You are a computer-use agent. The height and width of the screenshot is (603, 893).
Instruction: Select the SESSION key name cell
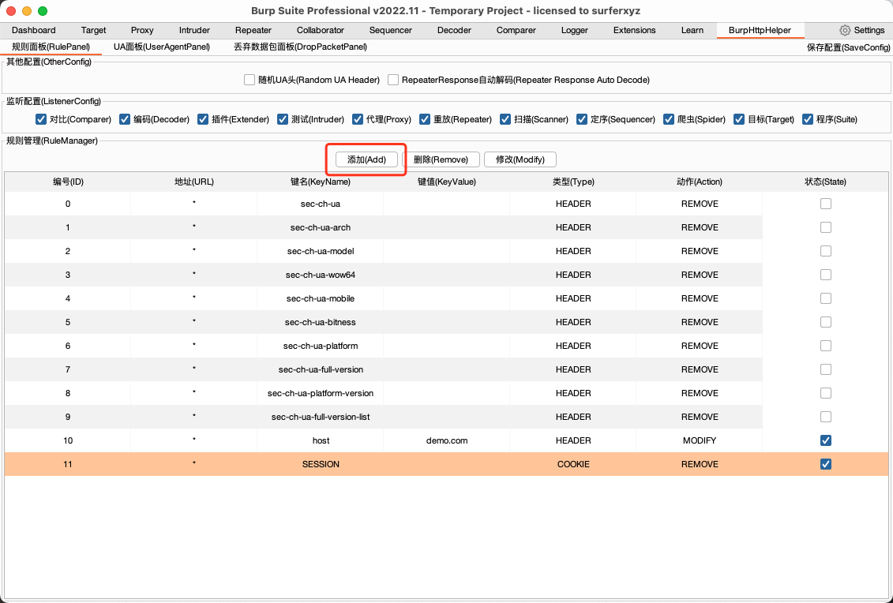[x=321, y=464]
